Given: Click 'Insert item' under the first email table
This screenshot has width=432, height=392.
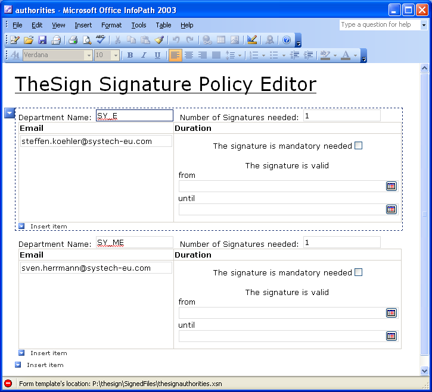Looking at the screenshot, I should [x=48, y=227].
